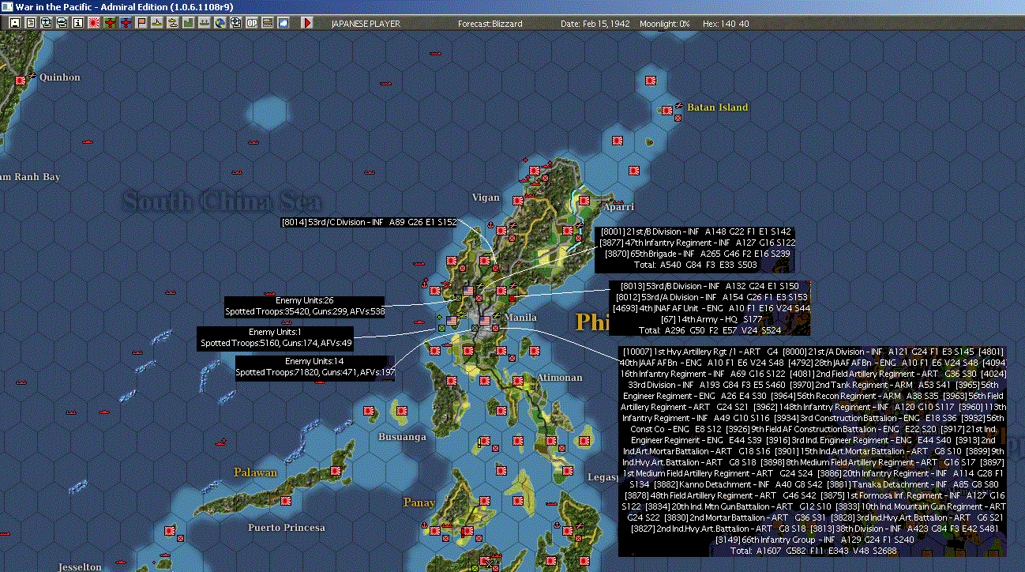Click the globe toolbar icon
This screenshot has width=1025, height=572.
point(220,23)
